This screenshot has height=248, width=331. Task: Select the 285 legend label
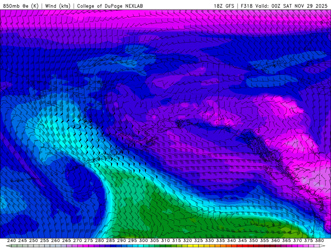(110, 241)
